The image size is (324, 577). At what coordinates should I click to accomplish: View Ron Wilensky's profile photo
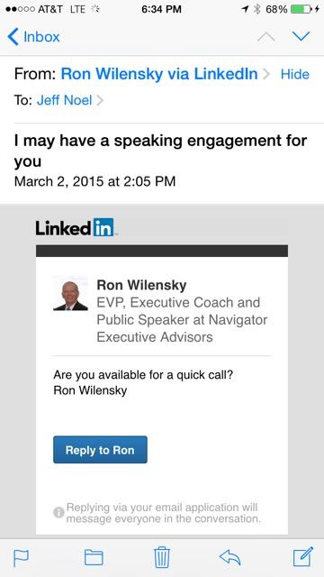(70, 294)
